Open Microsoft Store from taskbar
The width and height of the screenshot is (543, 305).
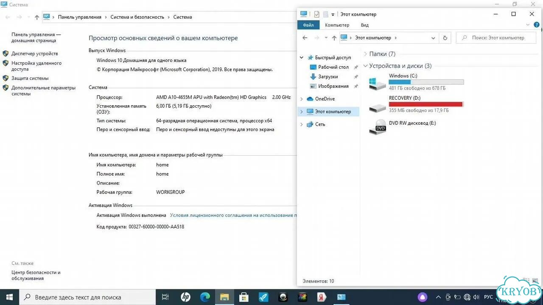tap(244, 297)
